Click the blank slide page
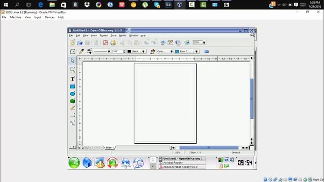This screenshot has height=182, width=324. (165, 103)
